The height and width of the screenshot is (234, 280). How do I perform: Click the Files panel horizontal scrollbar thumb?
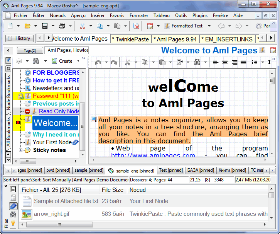(x=59, y=224)
